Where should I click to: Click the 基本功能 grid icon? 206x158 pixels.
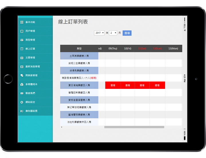[22, 22]
